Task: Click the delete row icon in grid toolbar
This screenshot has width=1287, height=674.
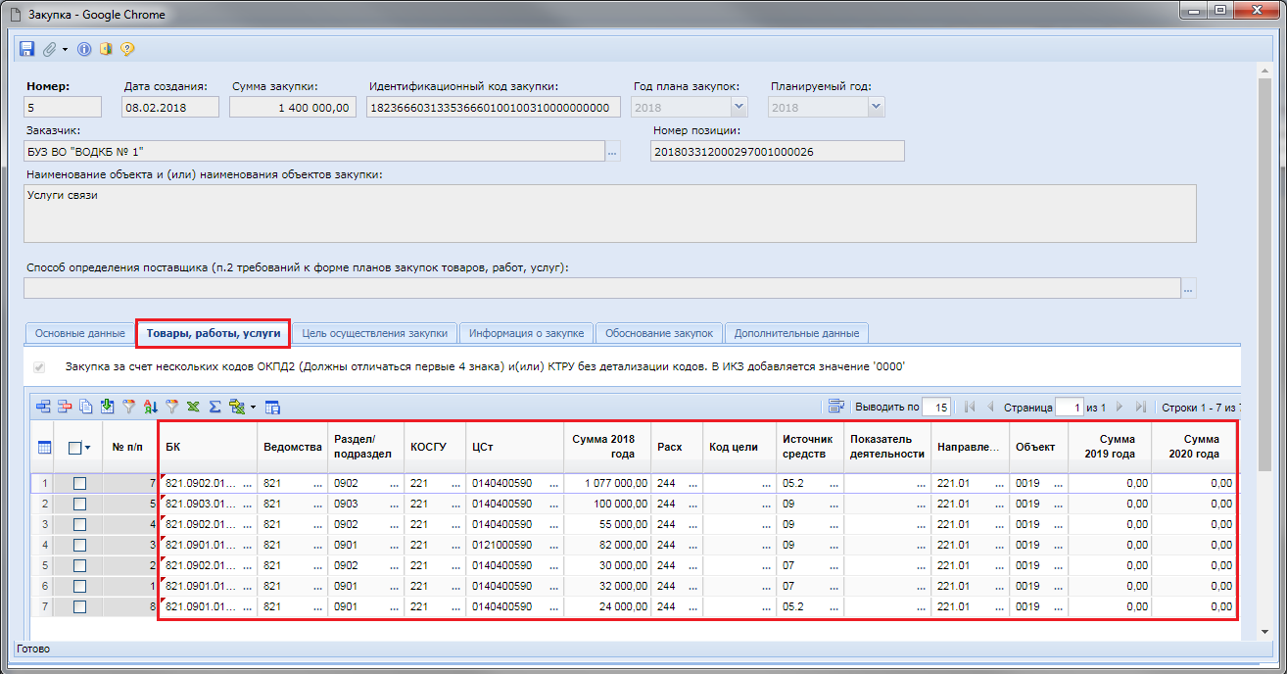Action: click(65, 407)
